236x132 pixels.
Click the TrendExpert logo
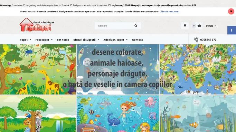[x=37, y=25]
